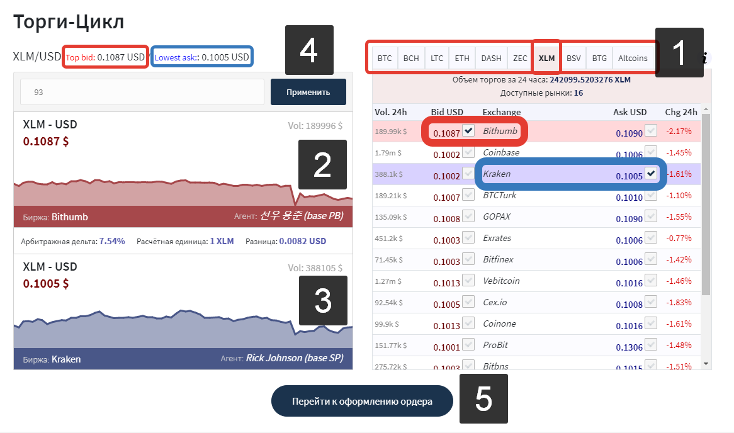Focus the amount input showing 93
734x433 pixels.
coord(142,93)
